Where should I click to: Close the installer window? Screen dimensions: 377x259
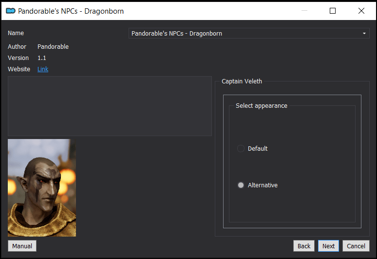tap(361, 11)
